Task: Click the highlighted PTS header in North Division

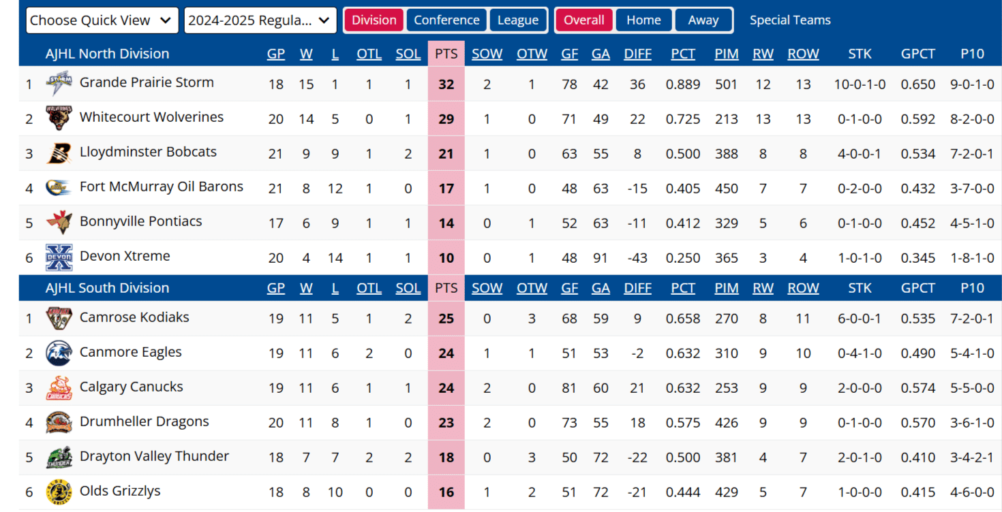Action: (446, 54)
